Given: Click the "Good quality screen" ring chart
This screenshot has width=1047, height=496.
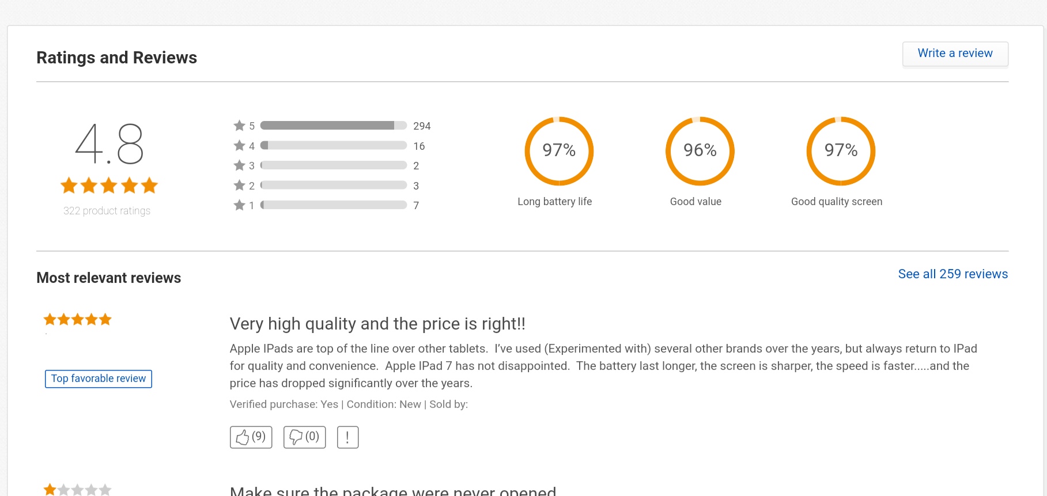Looking at the screenshot, I should pos(840,151).
